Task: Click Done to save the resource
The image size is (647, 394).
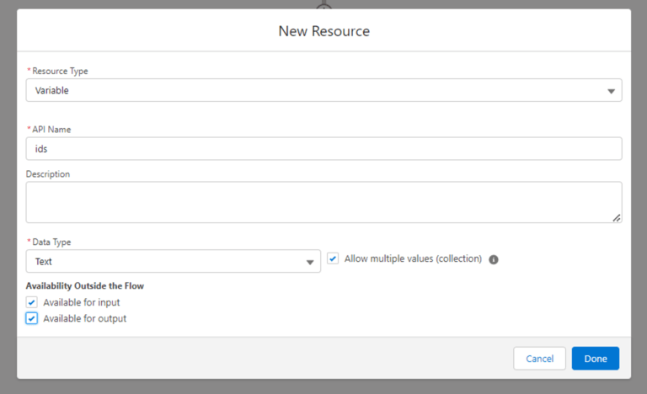Action: [596, 359]
